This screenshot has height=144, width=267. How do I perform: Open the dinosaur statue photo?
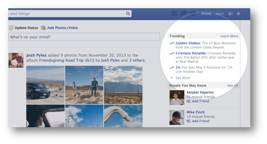tap(123, 116)
